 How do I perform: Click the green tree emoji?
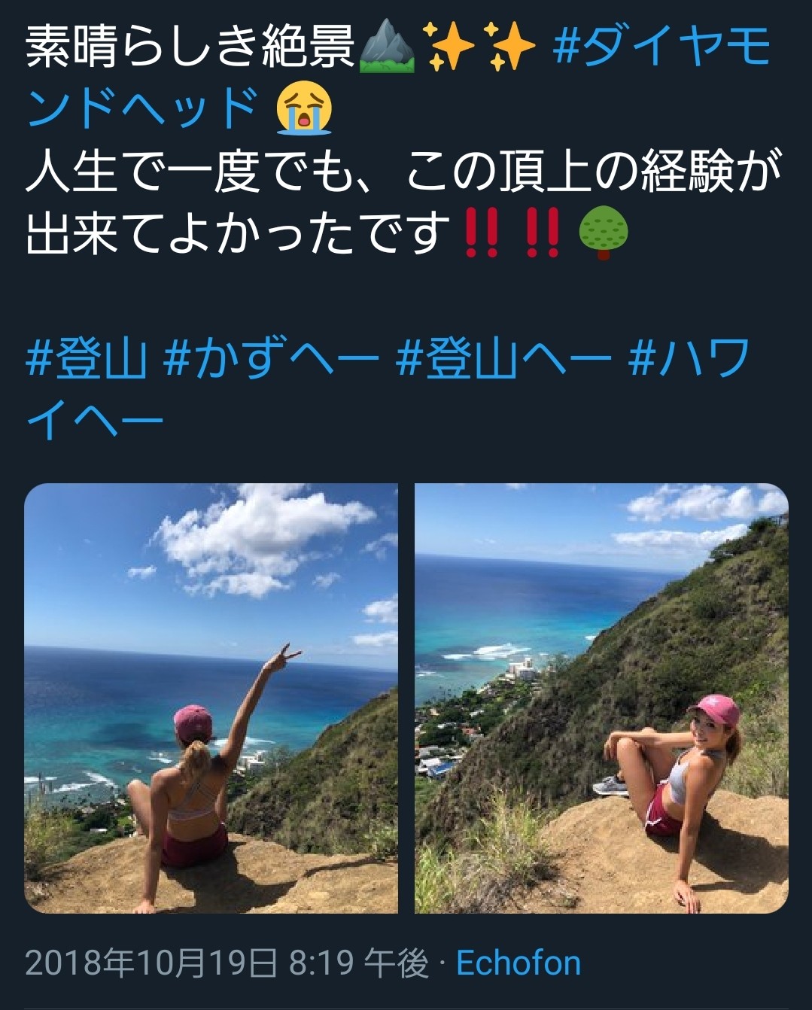[x=604, y=234]
